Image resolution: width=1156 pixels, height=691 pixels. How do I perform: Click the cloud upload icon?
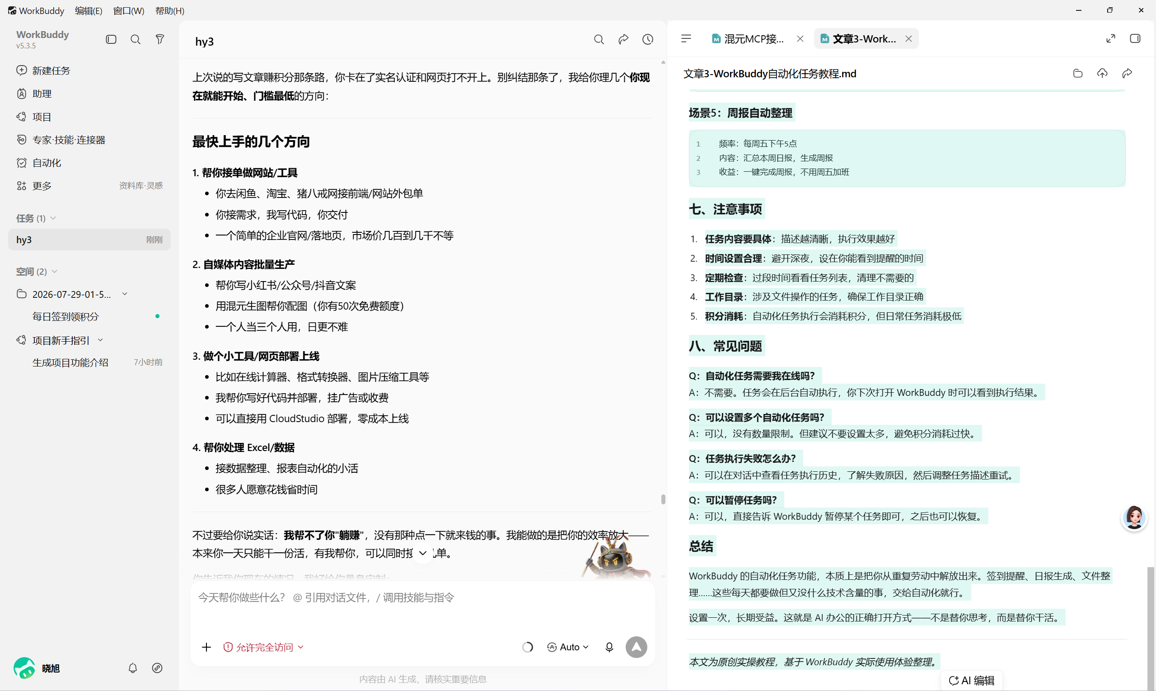pyautogui.click(x=1103, y=74)
